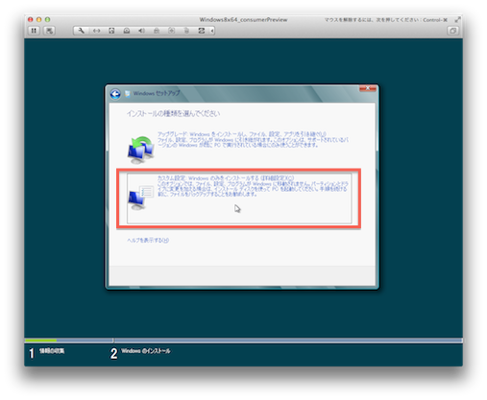
Task: Click the CD/DVD drive device icon
Action: coord(127,31)
